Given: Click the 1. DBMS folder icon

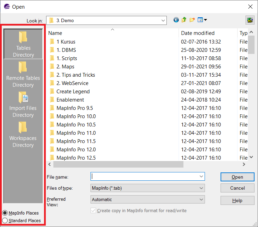Looking at the screenshot, I should [x=52, y=50].
